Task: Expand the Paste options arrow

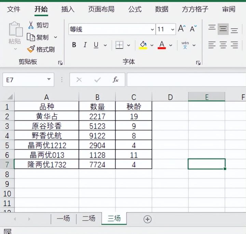Action: pyautogui.click(x=15, y=49)
